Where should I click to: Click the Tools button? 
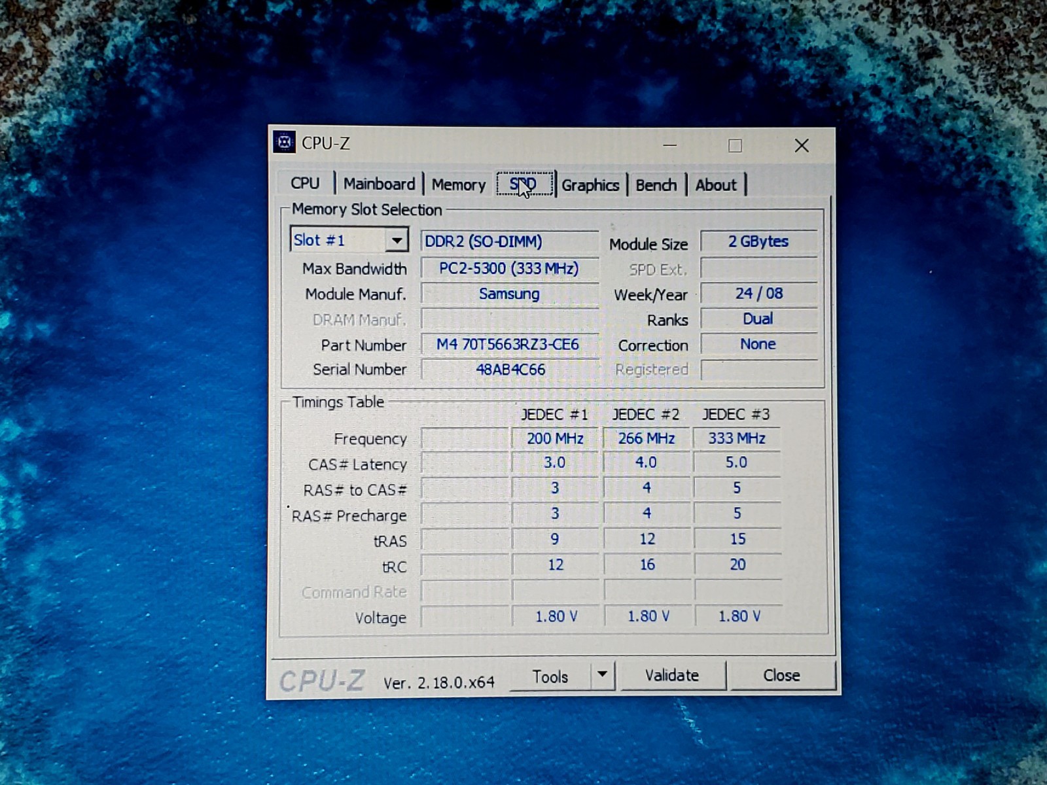click(x=550, y=676)
